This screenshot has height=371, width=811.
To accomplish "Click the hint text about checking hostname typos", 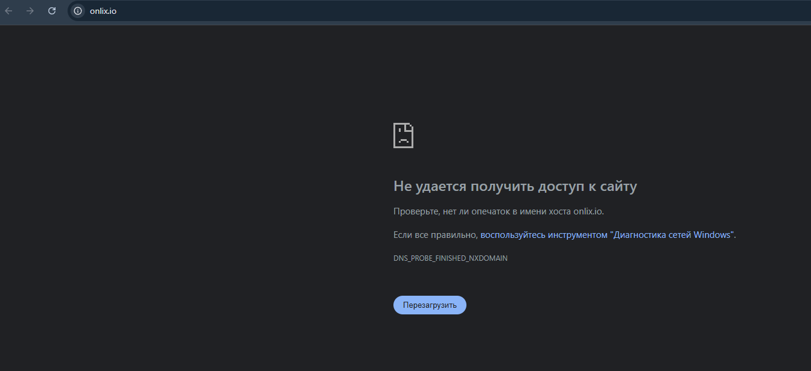I will pyautogui.click(x=498, y=211).
